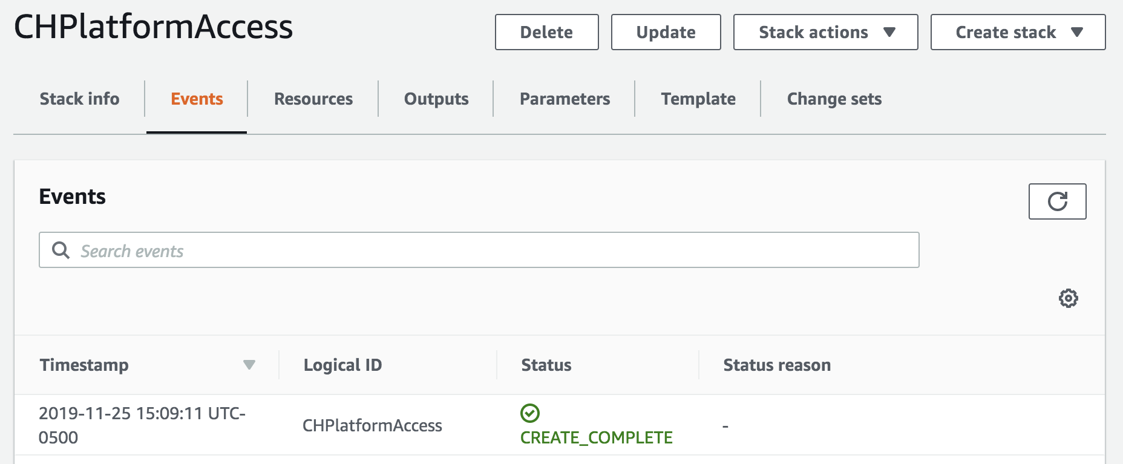The image size is (1123, 464).
Task: Open the Outputs tab
Action: tap(436, 99)
